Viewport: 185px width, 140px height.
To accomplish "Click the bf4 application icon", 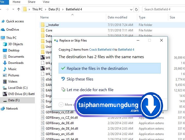I will (43, 57).
